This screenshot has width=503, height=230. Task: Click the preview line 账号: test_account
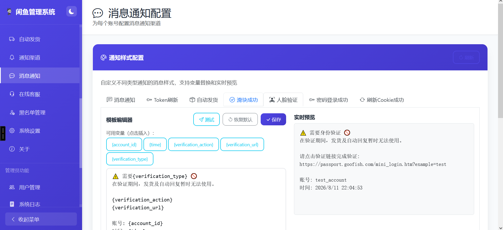[x=323, y=180]
